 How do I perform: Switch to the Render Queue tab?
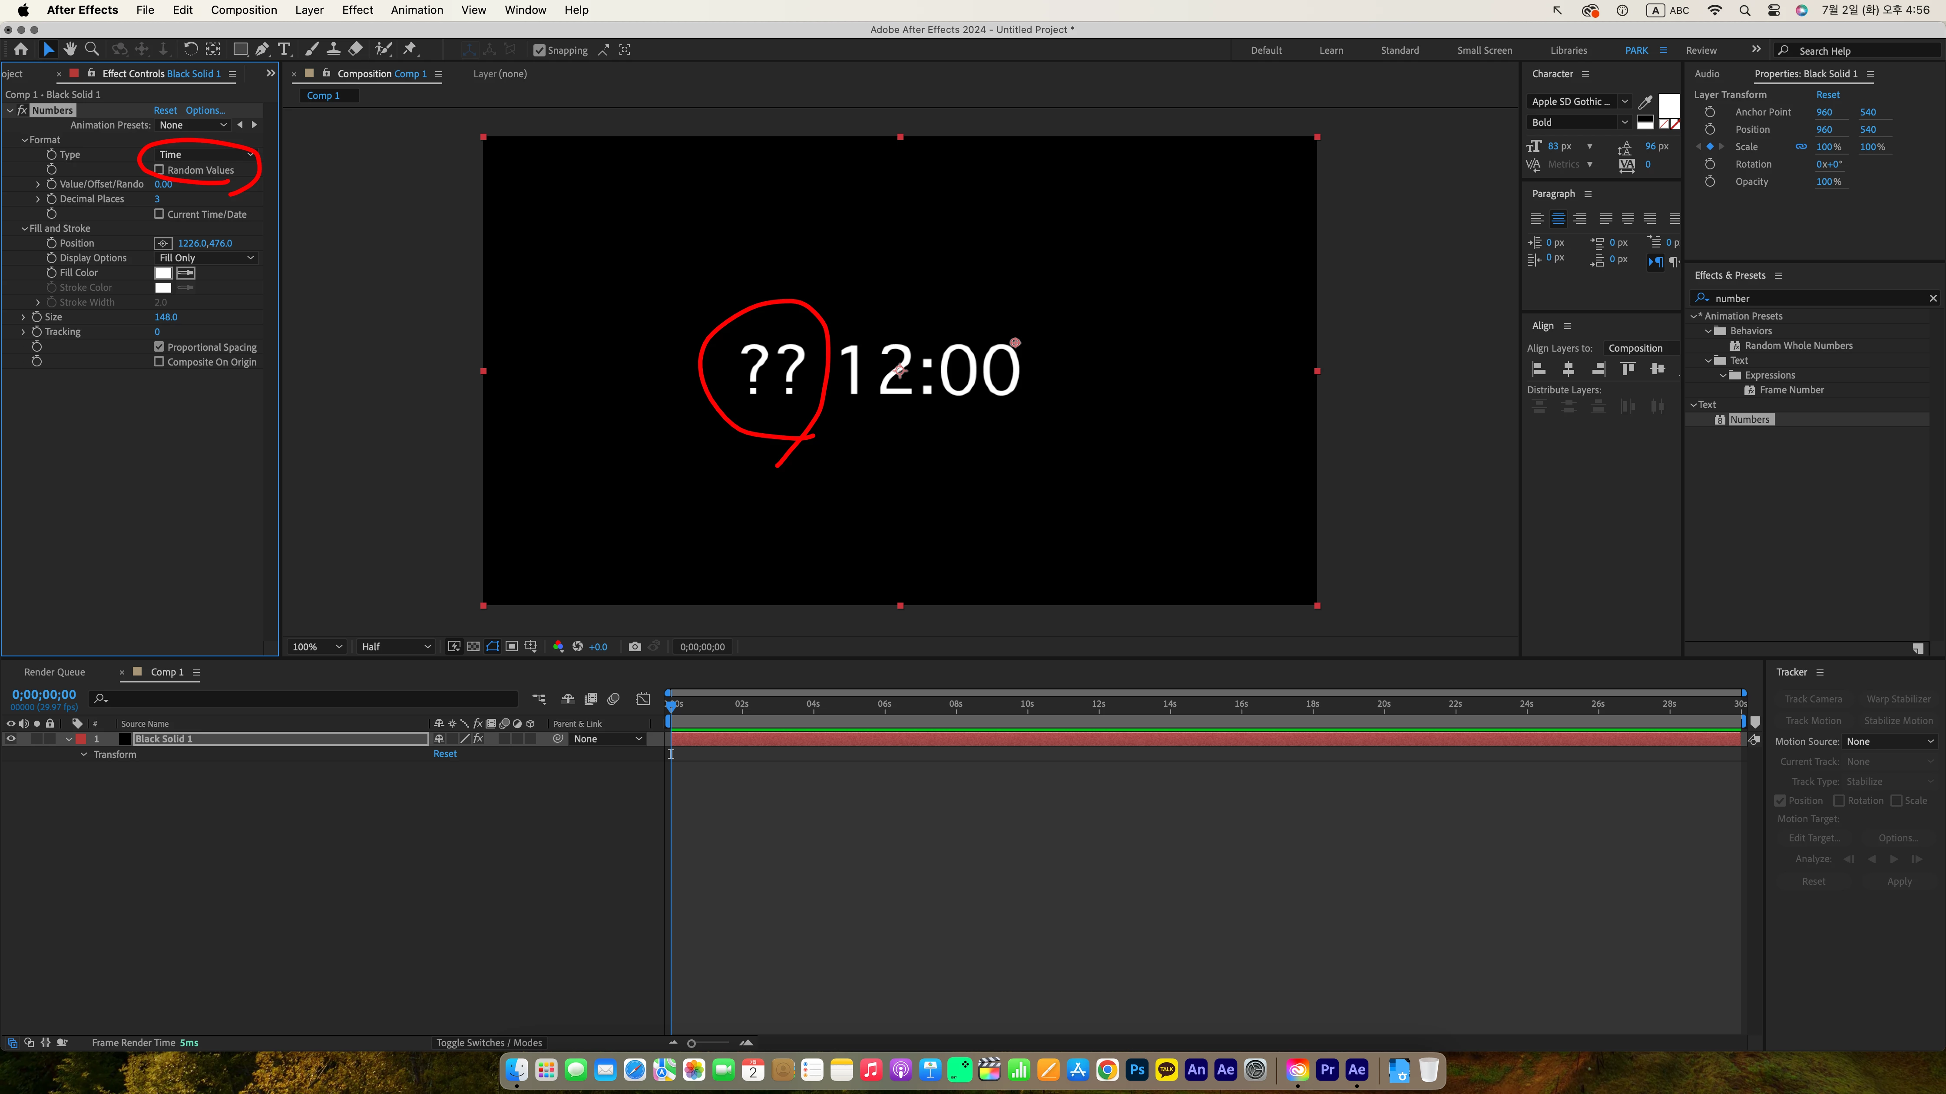point(54,672)
